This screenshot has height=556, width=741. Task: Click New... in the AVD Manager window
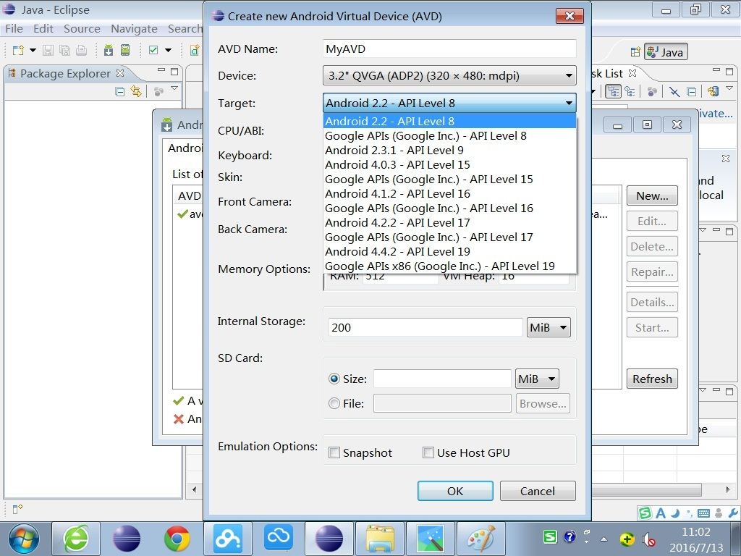652,195
